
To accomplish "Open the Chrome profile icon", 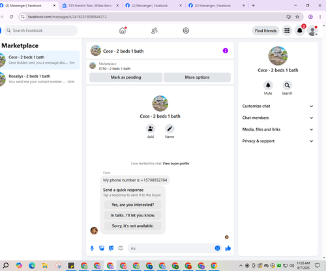I will tap(310, 17).
